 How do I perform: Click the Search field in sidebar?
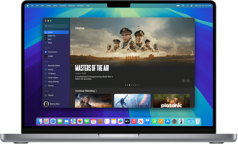tap(56, 26)
